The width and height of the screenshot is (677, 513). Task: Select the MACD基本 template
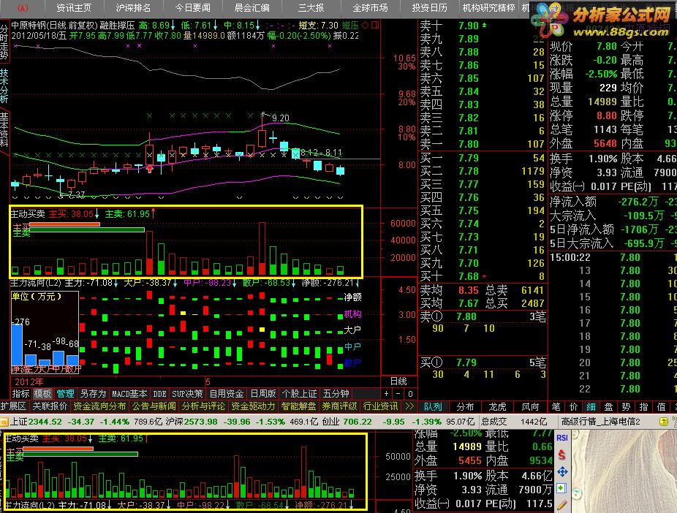pos(129,393)
